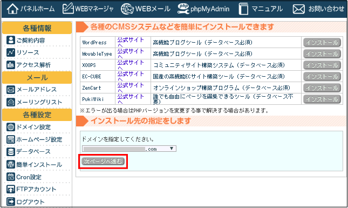Click the メールアドレス envelope icon
Viewport: 348px width, 208px height.
pos(11,90)
